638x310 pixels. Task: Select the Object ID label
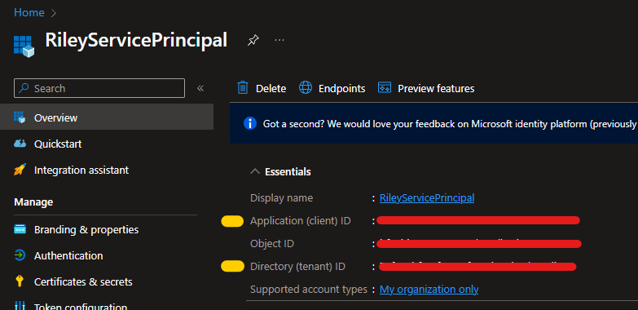point(272,244)
